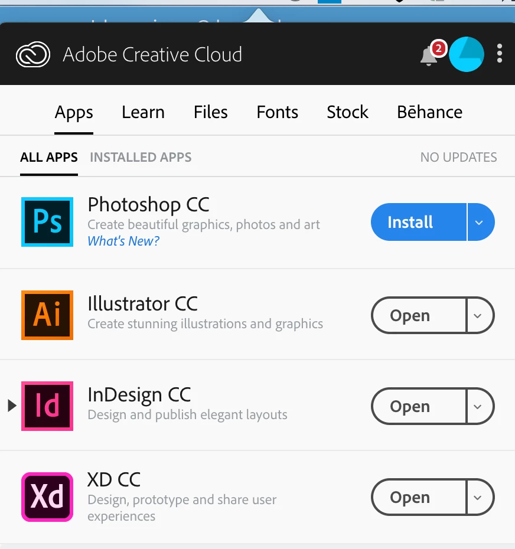Switch to the Apps tab
The width and height of the screenshot is (515, 549).
(74, 113)
